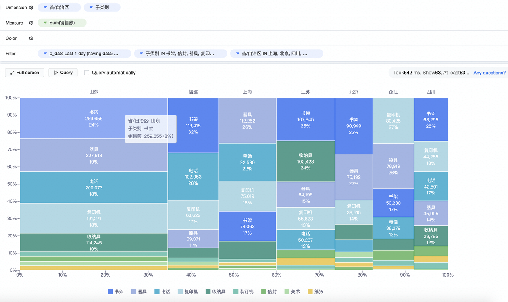This screenshot has width=508, height=302.
Task: Click 四川 器具 35,995 block
Action: pyautogui.click(x=431, y=213)
